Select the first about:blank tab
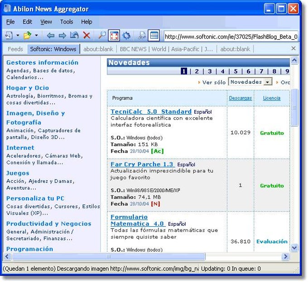Viewport: 308px width, 282px height. point(98,49)
